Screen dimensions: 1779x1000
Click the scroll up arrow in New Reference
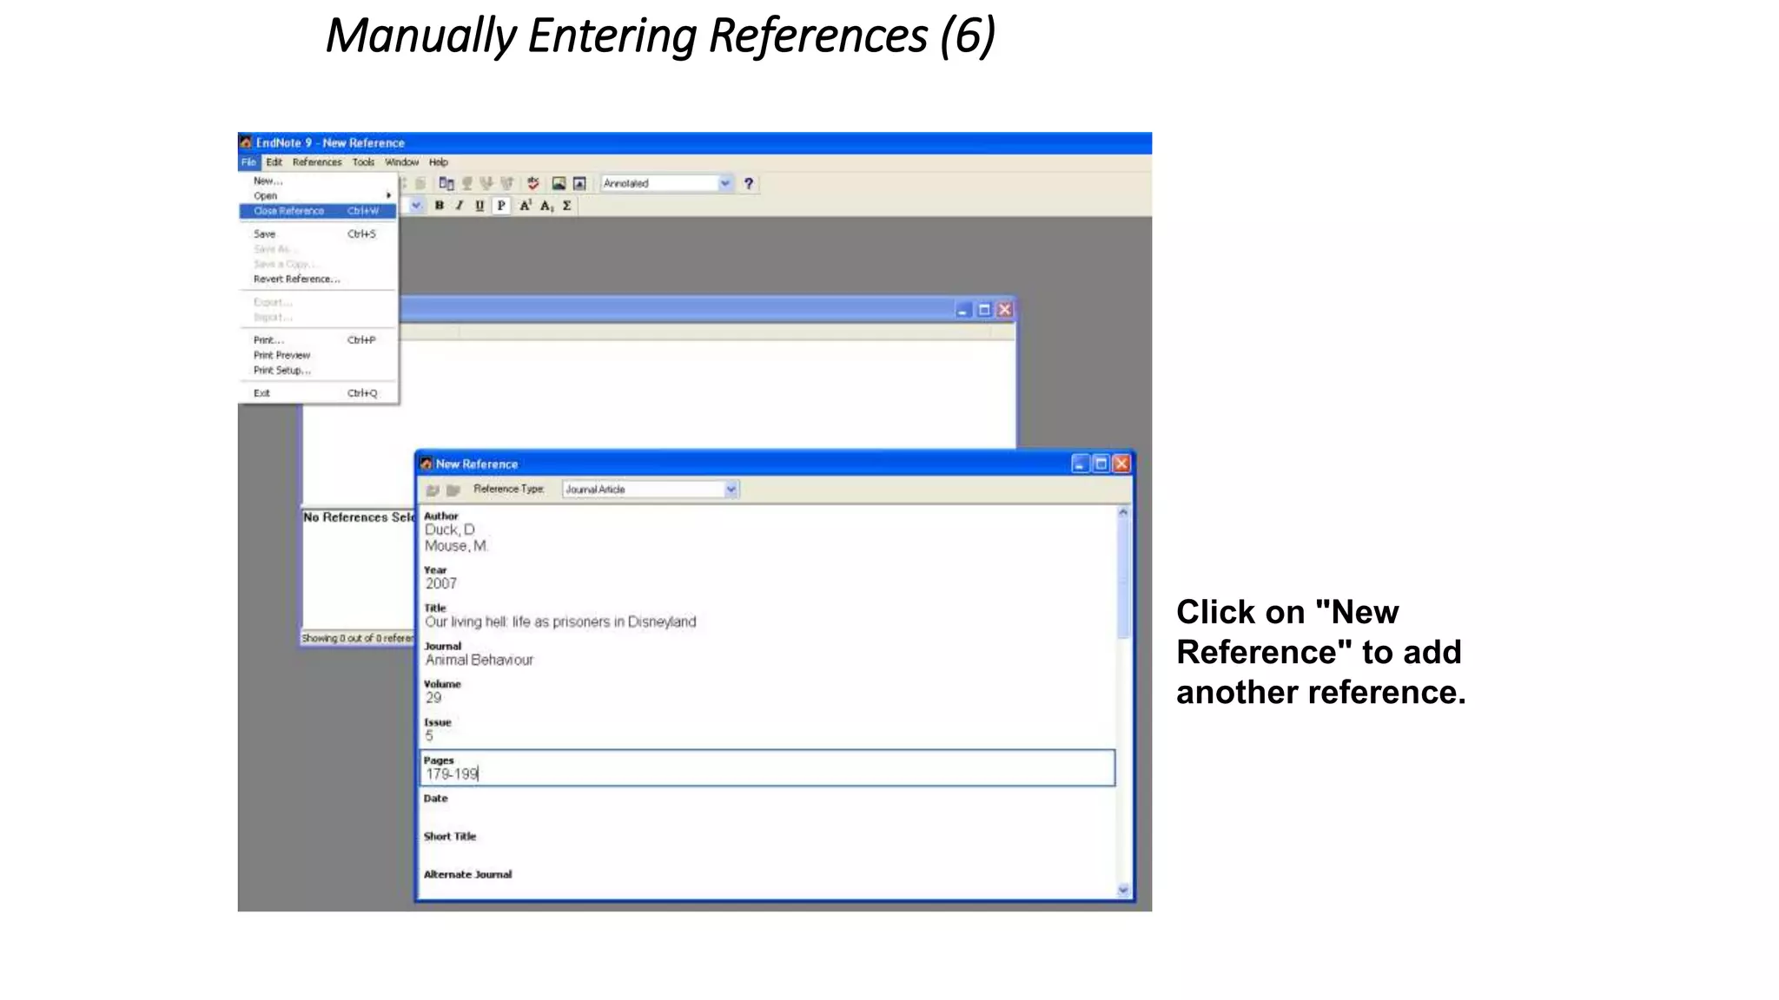[1123, 512]
